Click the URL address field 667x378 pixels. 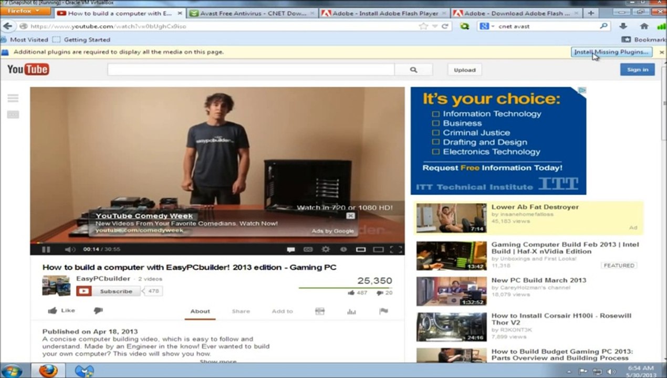218,26
